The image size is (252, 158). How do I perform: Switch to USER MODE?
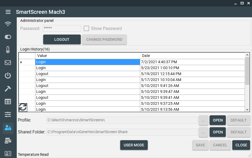[134, 145]
